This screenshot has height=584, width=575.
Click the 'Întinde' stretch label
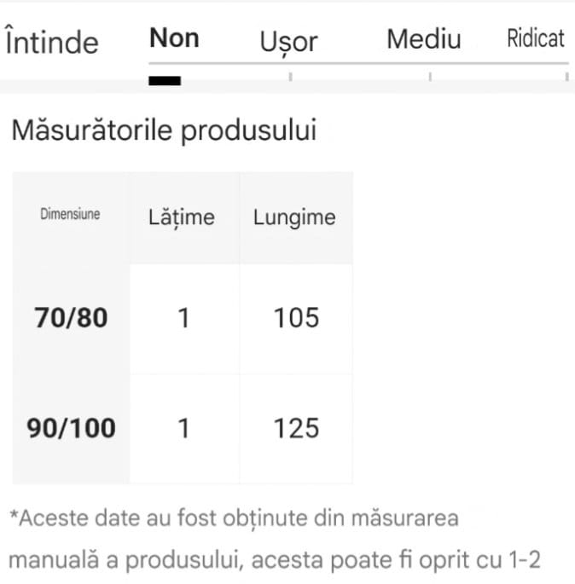click(x=52, y=42)
